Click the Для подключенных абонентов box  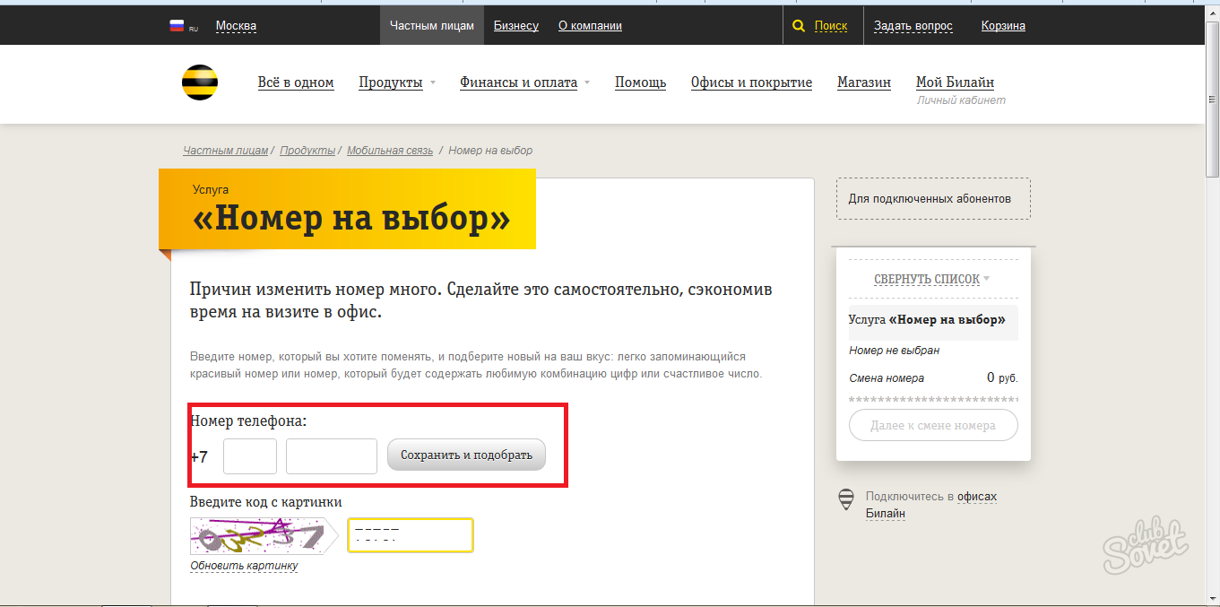(933, 198)
